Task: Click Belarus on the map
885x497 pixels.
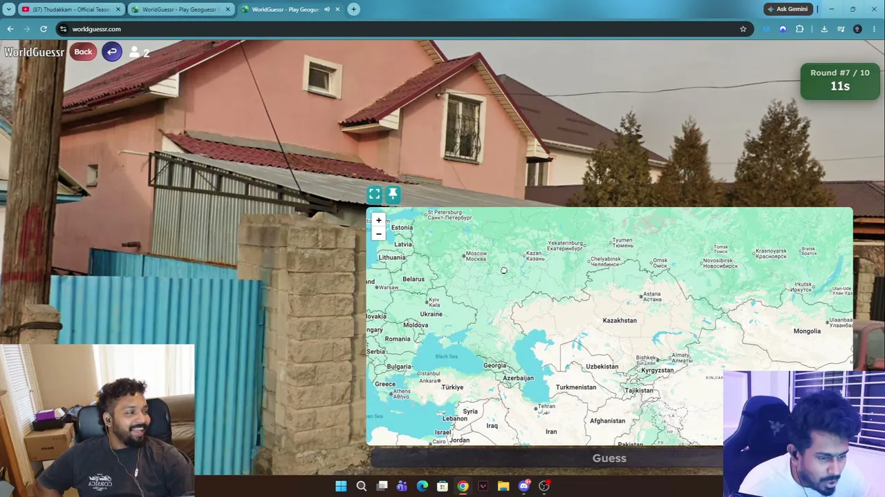Action: [x=413, y=279]
